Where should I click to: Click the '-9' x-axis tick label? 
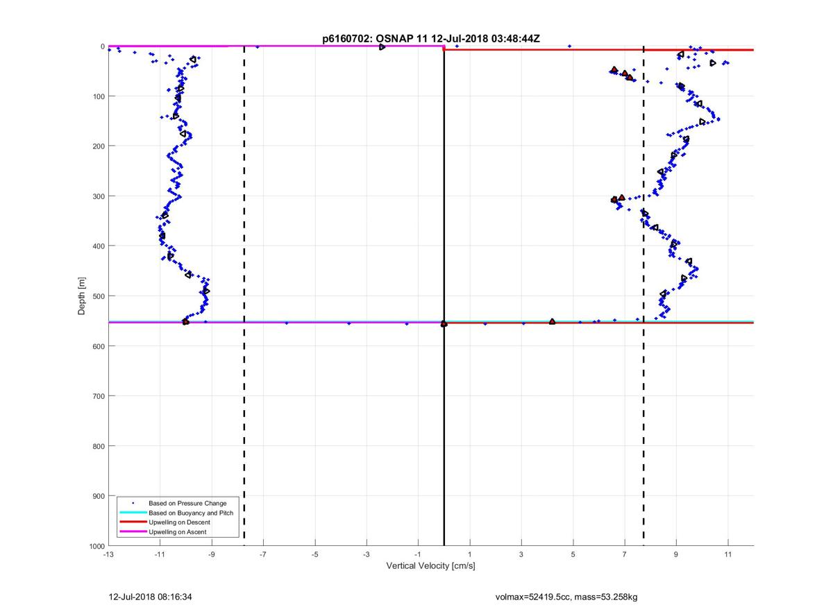212,554
